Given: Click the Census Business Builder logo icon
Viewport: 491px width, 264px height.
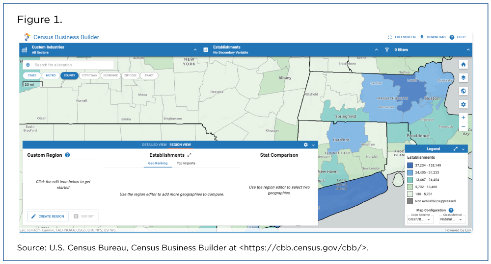Looking at the screenshot, I should 27,37.
